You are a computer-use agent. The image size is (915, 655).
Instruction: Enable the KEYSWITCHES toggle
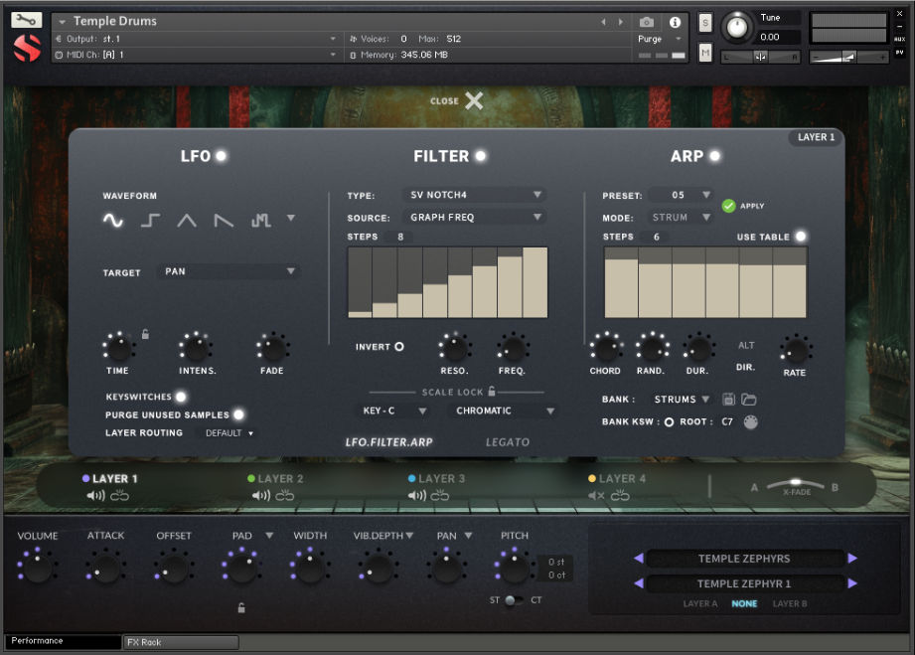181,397
